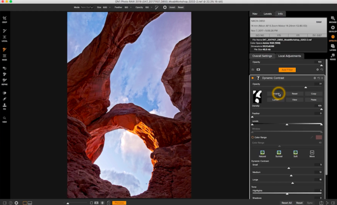Click the mask Copy button
Screen dimensions: 337x205
pyautogui.click(x=313, y=94)
